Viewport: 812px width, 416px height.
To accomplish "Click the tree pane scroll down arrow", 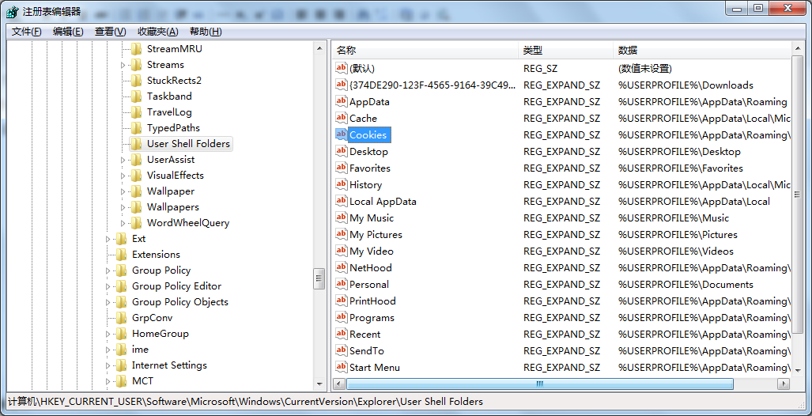I will [x=319, y=384].
